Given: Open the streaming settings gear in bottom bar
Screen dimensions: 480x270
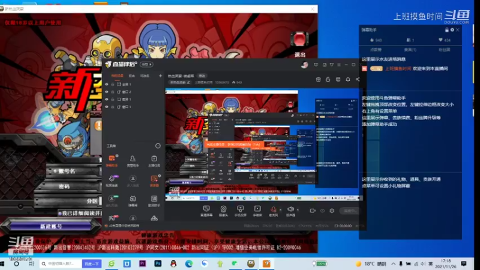Looking at the screenshot, I should tap(332, 211).
